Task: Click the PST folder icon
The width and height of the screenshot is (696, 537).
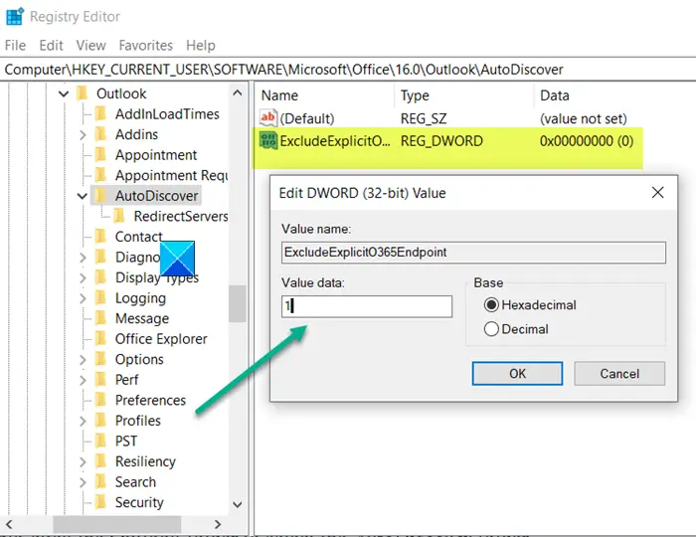Action: [101, 441]
